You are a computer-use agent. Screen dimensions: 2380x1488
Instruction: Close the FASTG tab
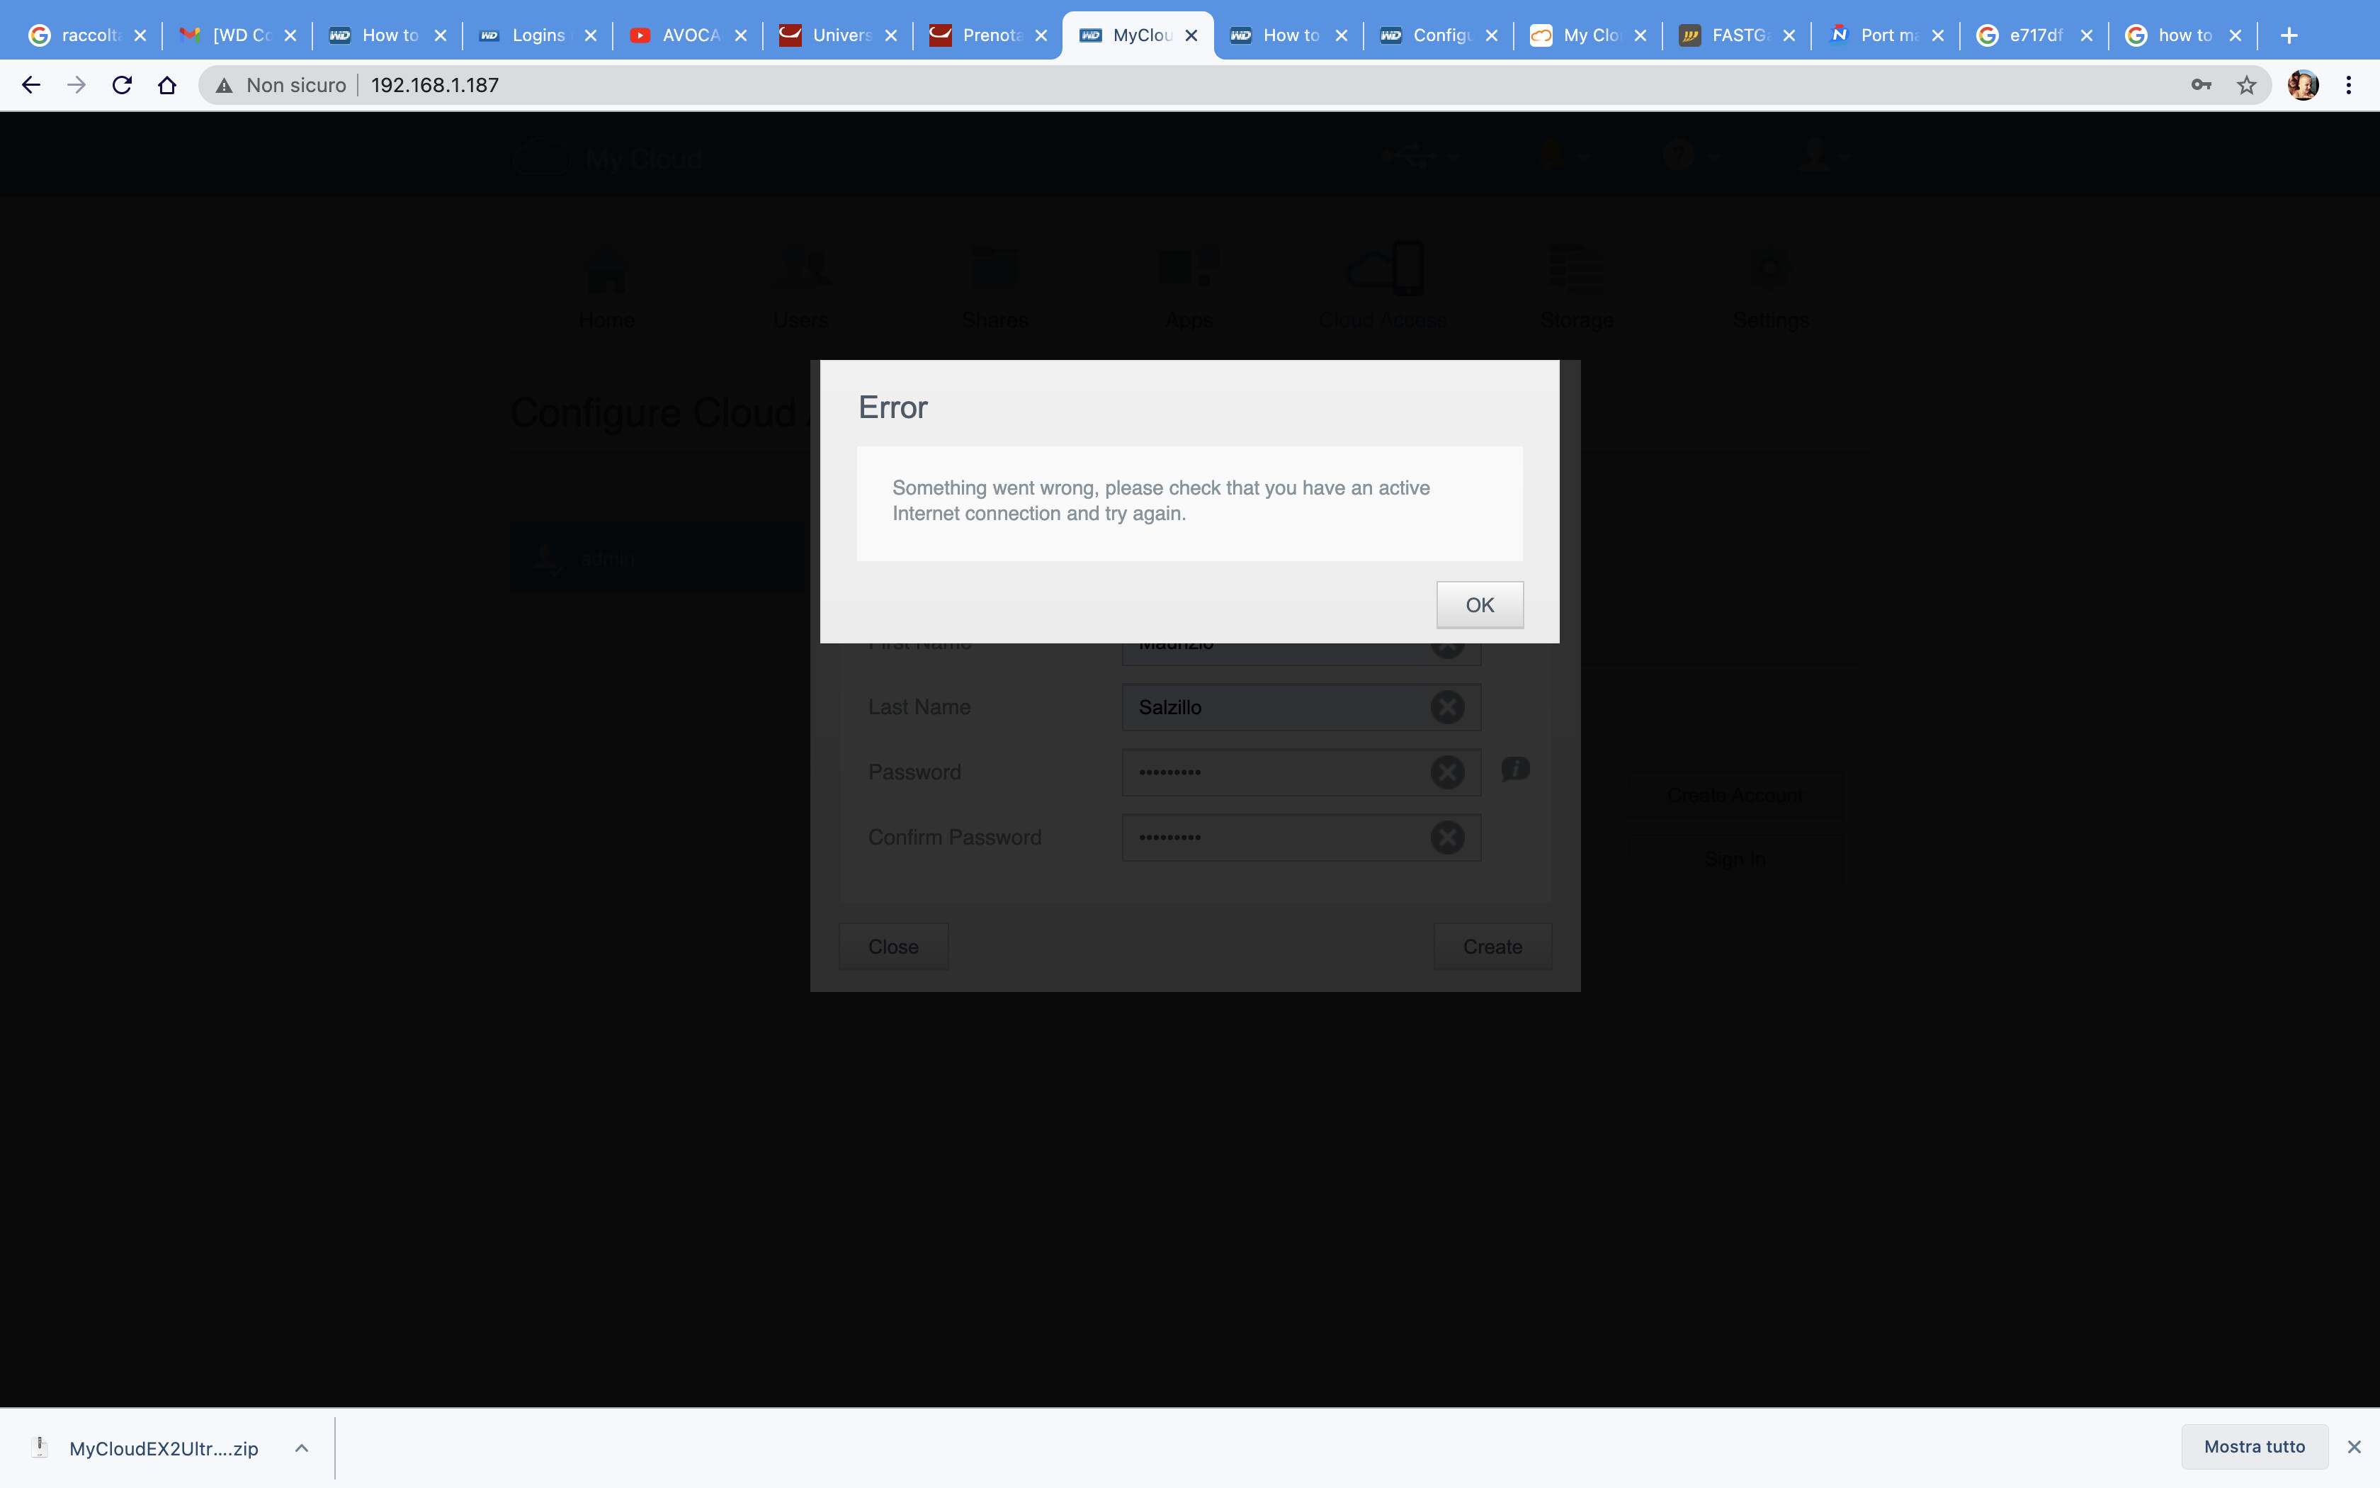click(x=1789, y=35)
